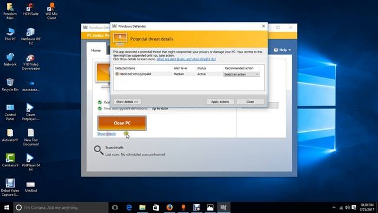Switch to Windows Defender taskbar button
378x213 pixels.
click(223, 208)
